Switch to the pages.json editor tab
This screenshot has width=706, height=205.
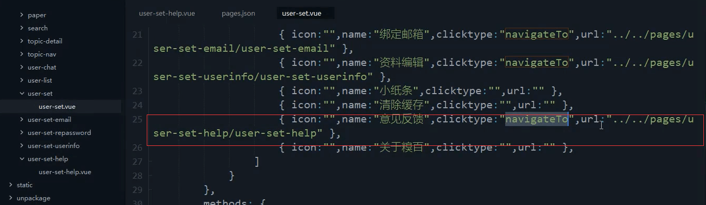tap(238, 14)
